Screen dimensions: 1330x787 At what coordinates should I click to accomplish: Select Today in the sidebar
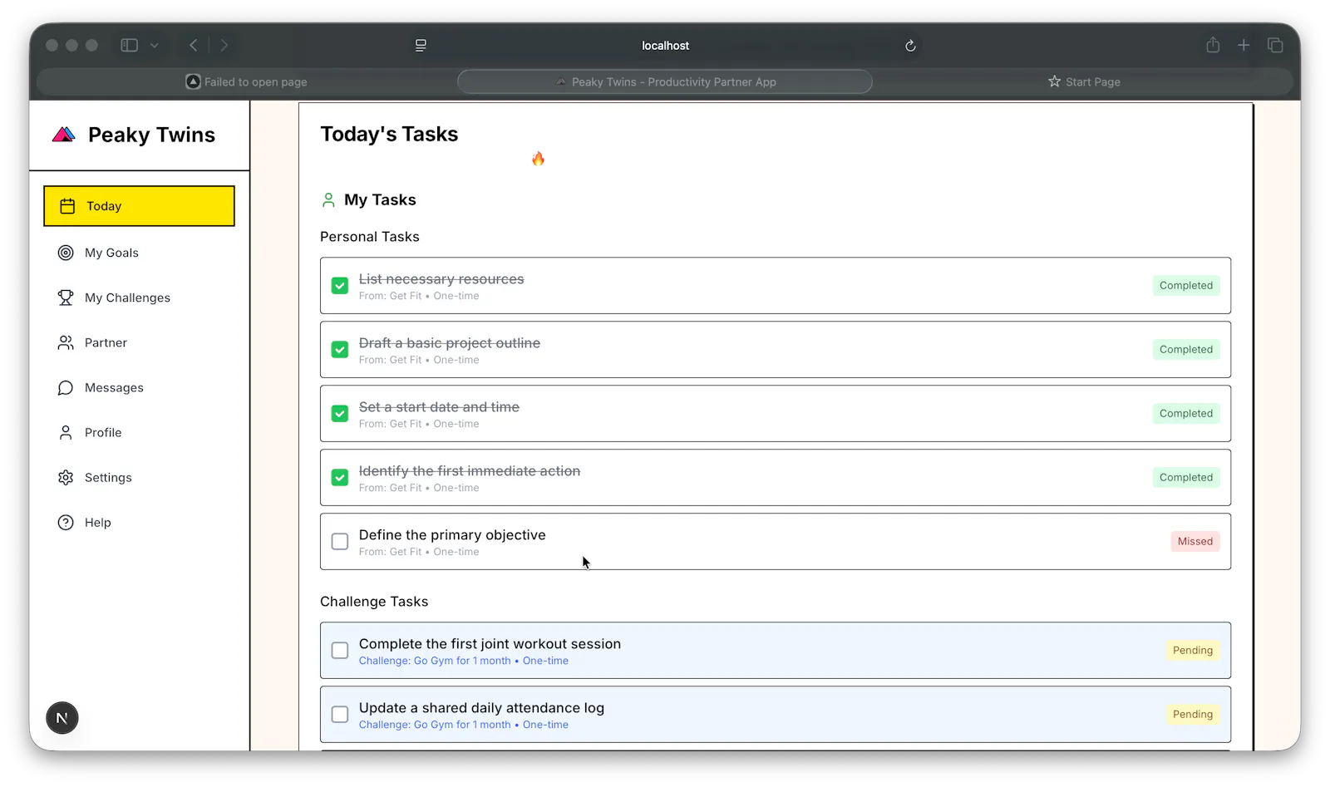(139, 206)
